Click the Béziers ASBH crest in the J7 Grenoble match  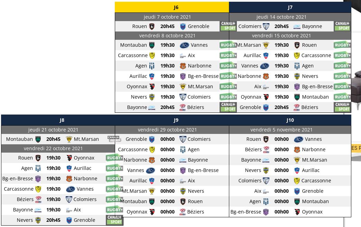297,107
